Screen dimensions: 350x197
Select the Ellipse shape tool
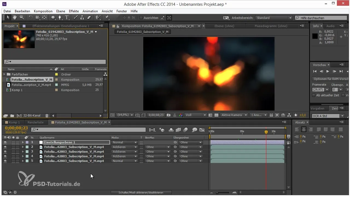pyautogui.click(x=53, y=18)
